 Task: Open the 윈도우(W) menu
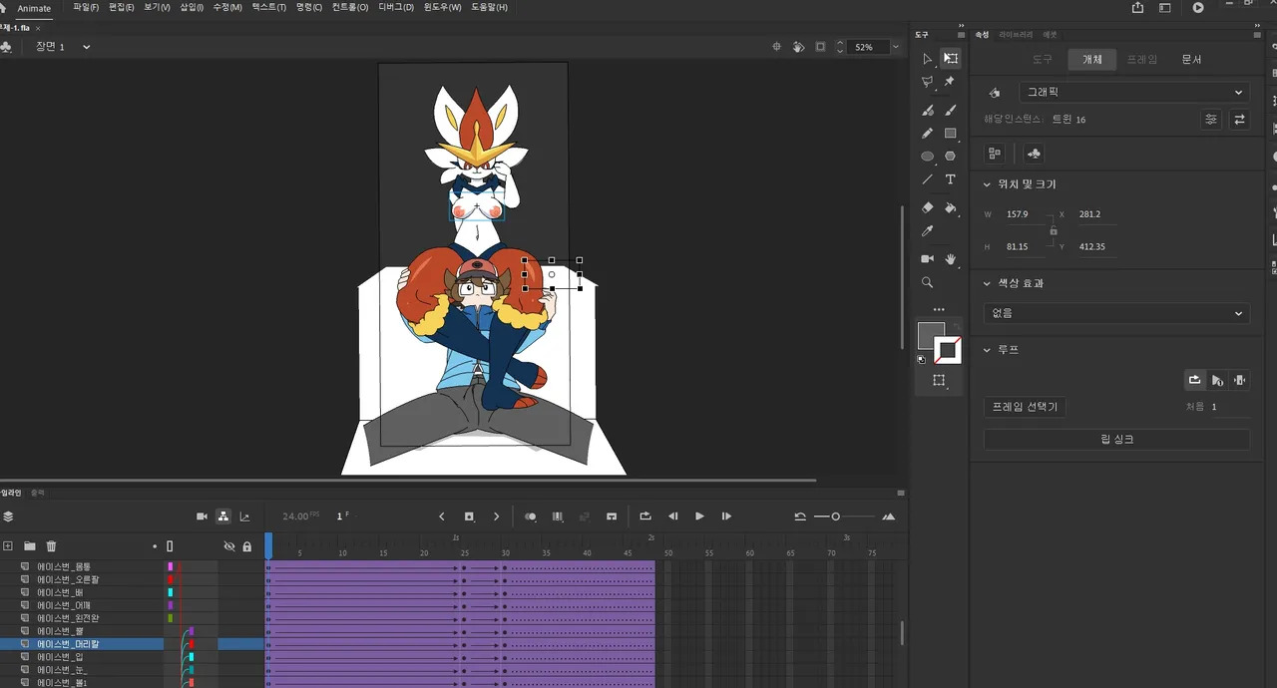(443, 7)
